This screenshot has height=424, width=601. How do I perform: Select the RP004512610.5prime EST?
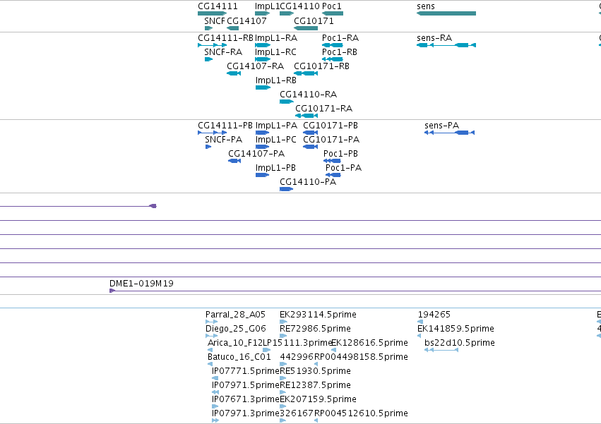click(x=316, y=420)
